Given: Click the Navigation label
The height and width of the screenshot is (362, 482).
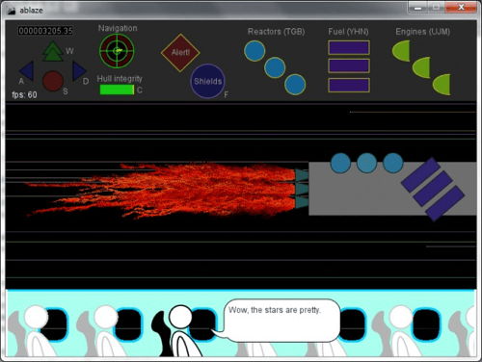Looking at the screenshot, I should [x=118, y=28].
